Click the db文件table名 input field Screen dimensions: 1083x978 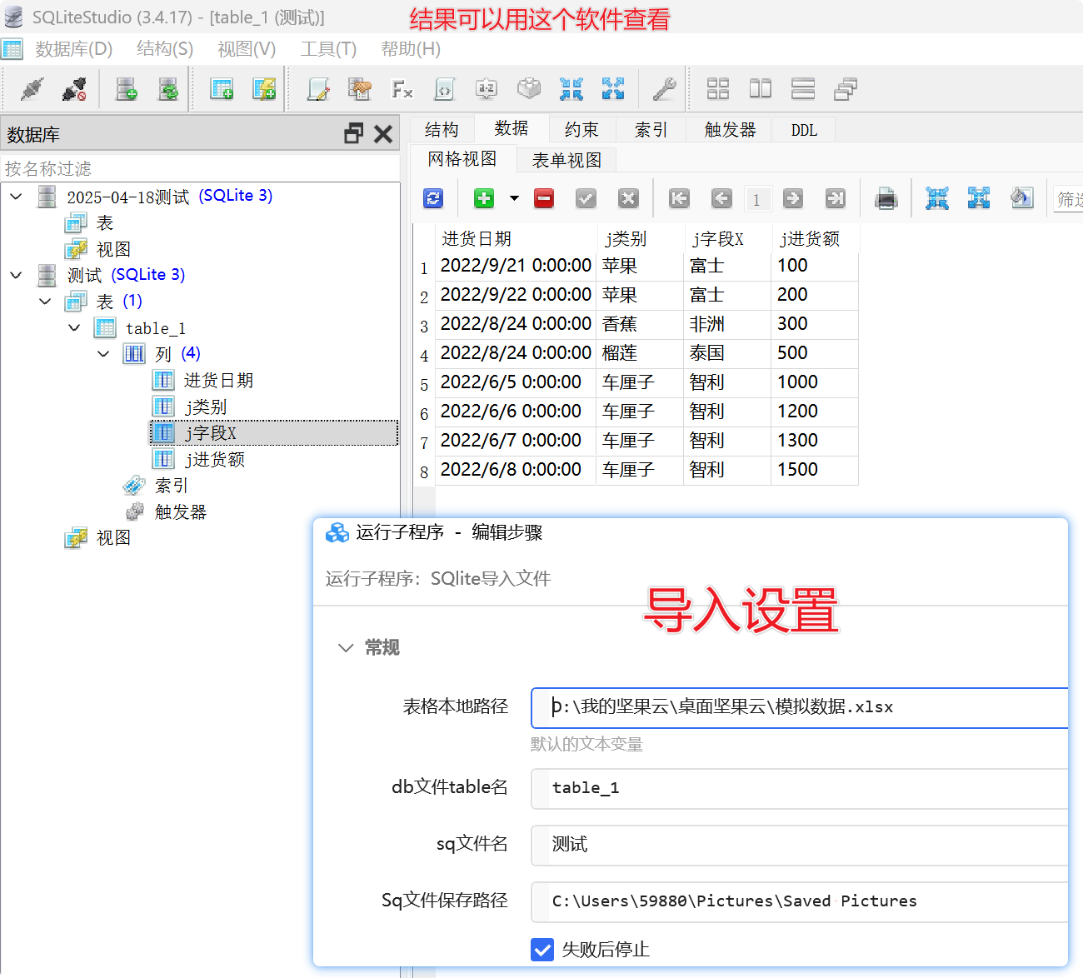coord(800,788)
